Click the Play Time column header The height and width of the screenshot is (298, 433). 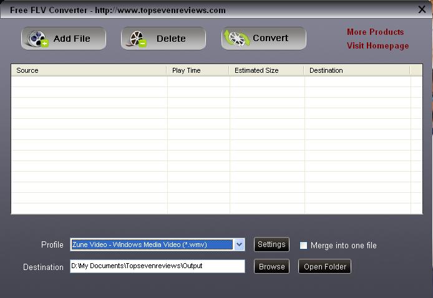(x=198, y=70)
